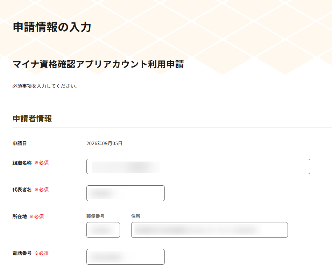The height and width of the screenshot is (278, 332).
Task: Click the 所在地 field label
Action: point(20,216)
